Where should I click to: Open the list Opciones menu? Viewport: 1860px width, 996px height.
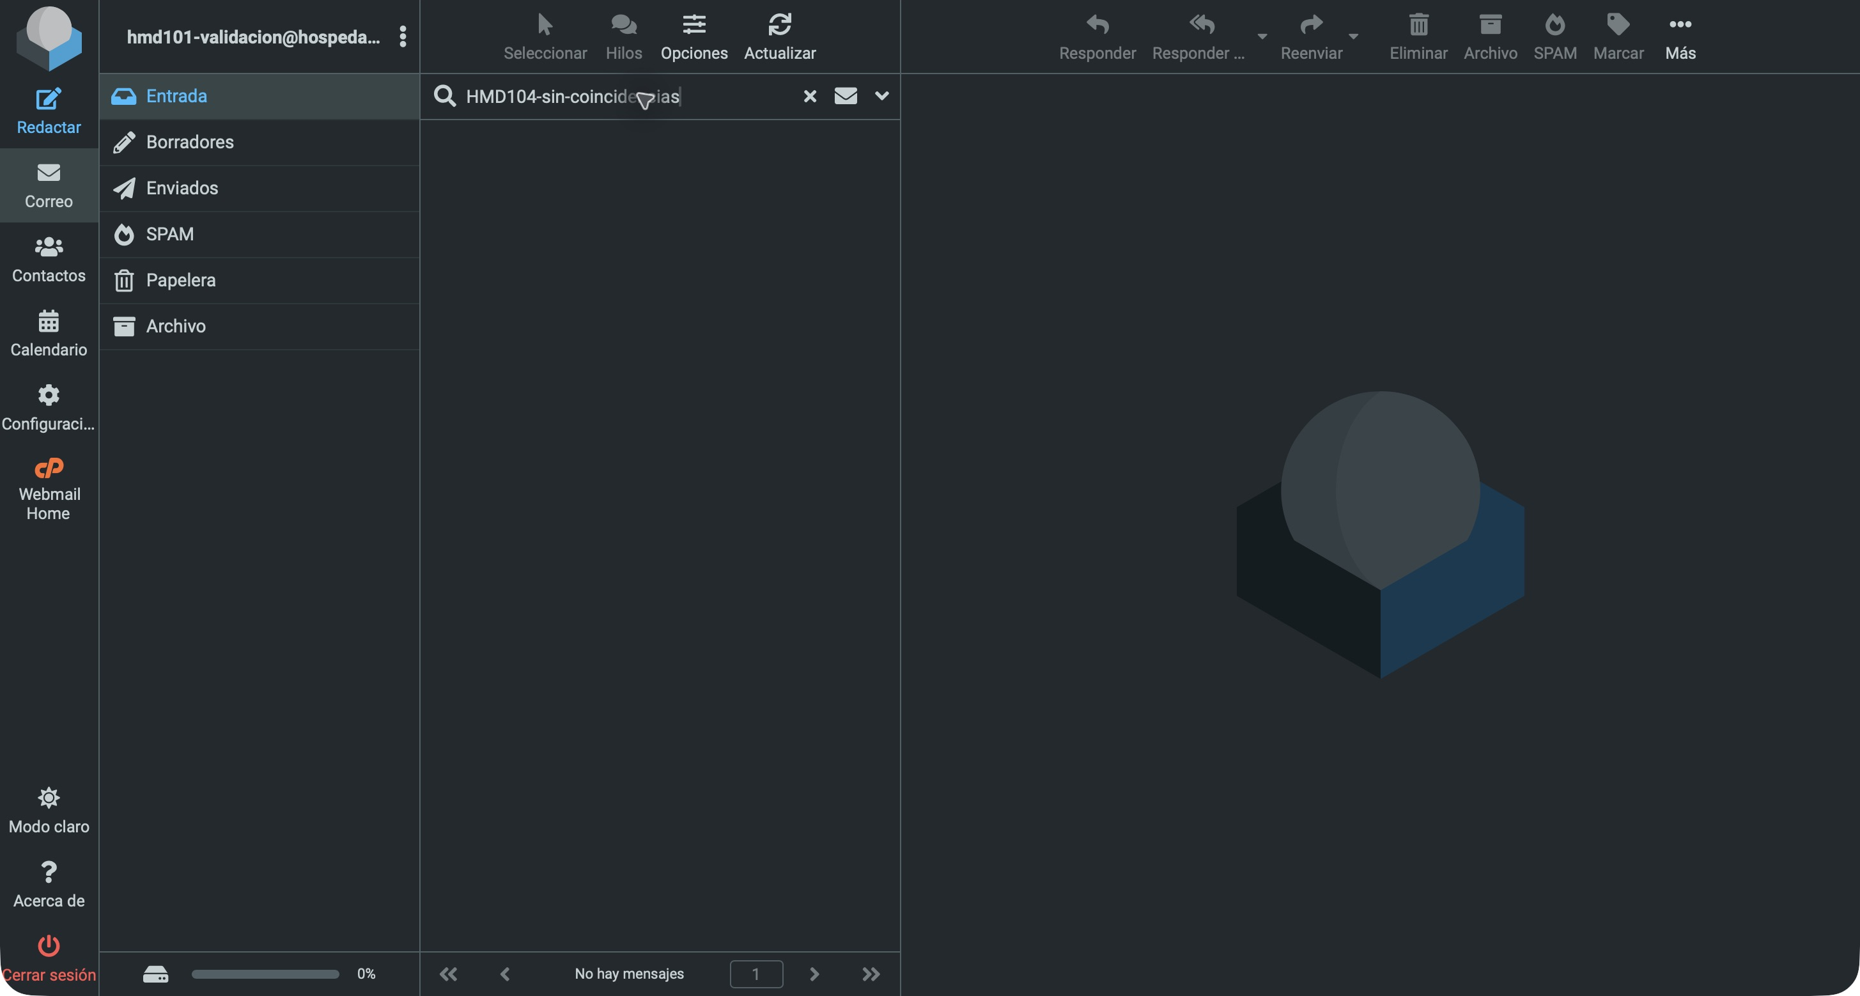point(694,36)
